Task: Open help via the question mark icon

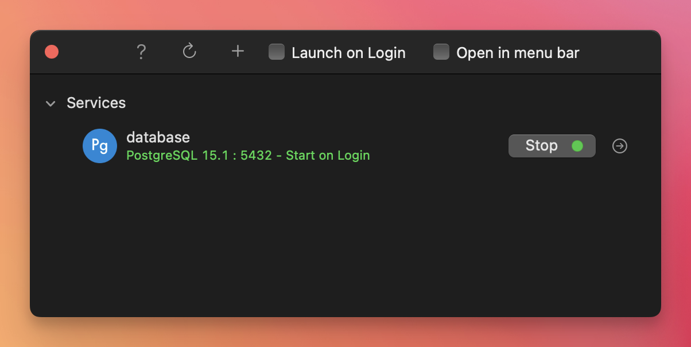Action: coord(141,52)
